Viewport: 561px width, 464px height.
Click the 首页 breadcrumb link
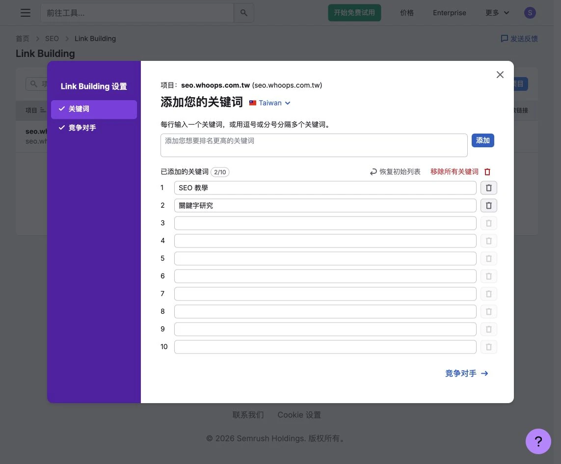[23, 38]
